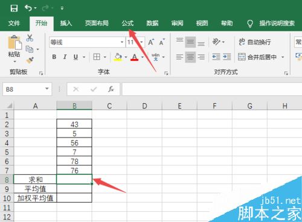
Task: Decrease indent
Action: click(216, 57)
